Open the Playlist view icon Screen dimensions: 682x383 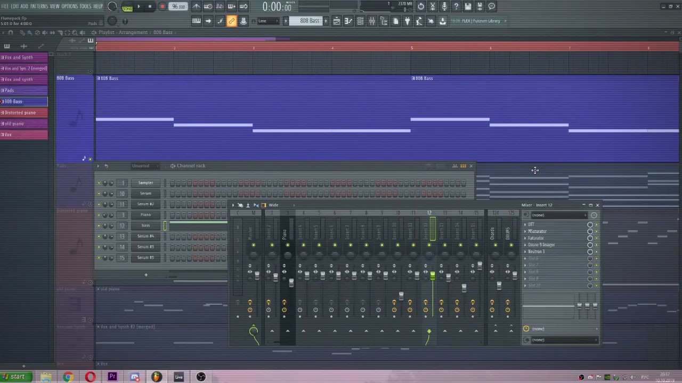point(337,21)
